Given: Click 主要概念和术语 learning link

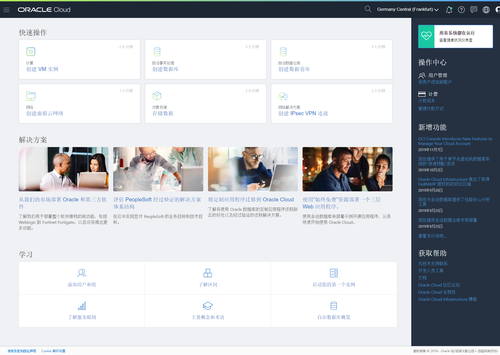Looking at the screenshot, I should tap(208, 317).
